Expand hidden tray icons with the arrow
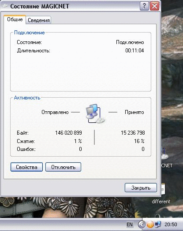This screenshot has height=231, width=183. click(x=142, y=224)
